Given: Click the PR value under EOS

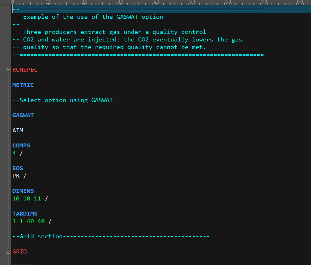Looking at the screenshot, I should point(16,176).
